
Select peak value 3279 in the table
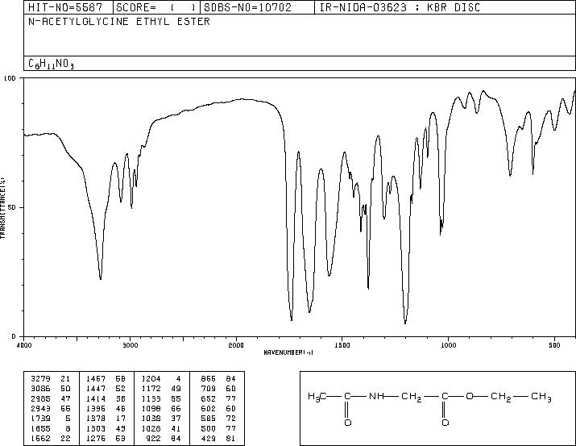point(41,379)
